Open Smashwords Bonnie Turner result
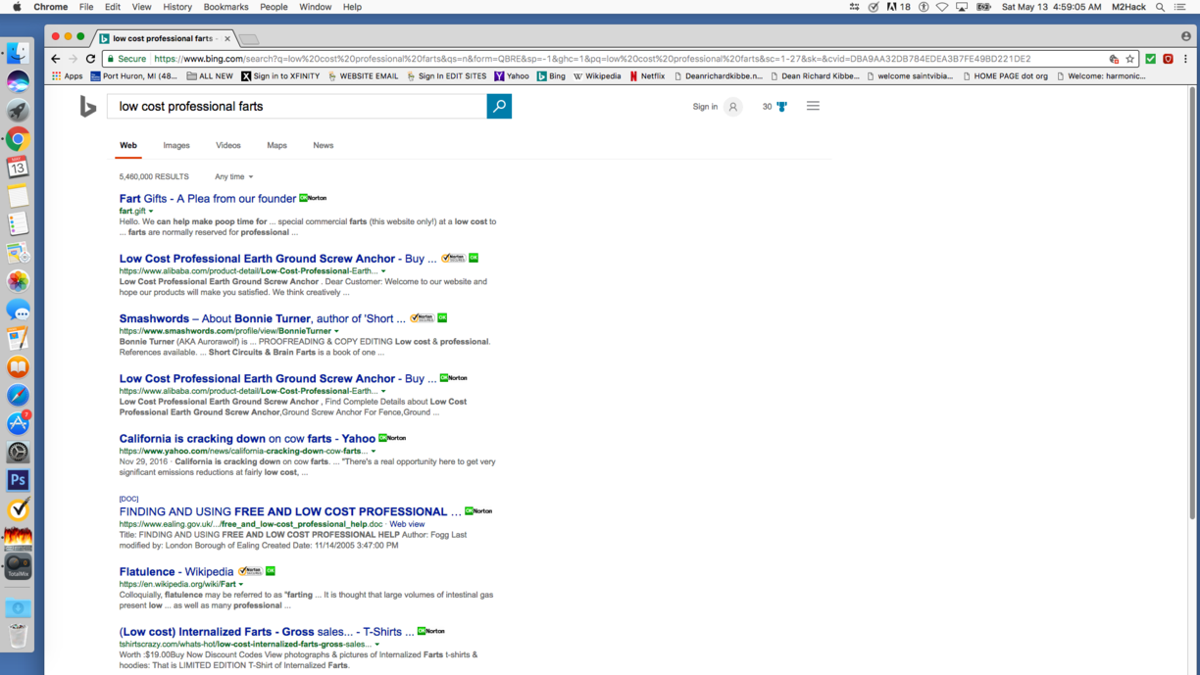Screen dimensions: 1200x675 coord(263,318)
